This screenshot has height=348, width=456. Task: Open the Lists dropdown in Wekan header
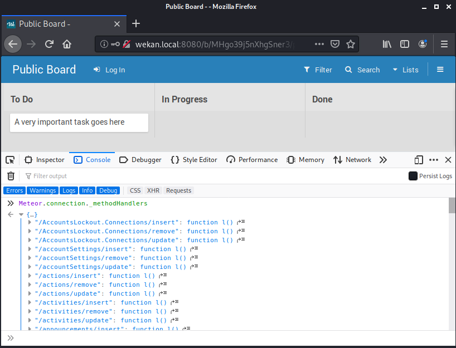coord(406,70)
